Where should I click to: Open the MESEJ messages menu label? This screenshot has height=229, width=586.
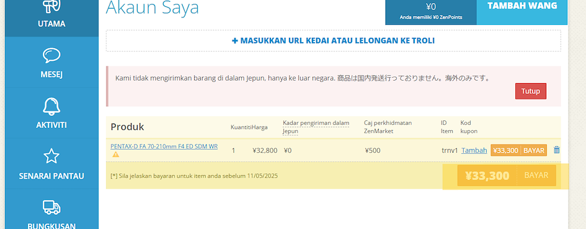tap(51, 74)
